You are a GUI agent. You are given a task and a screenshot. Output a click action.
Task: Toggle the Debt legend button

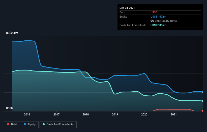pos(12,124)
